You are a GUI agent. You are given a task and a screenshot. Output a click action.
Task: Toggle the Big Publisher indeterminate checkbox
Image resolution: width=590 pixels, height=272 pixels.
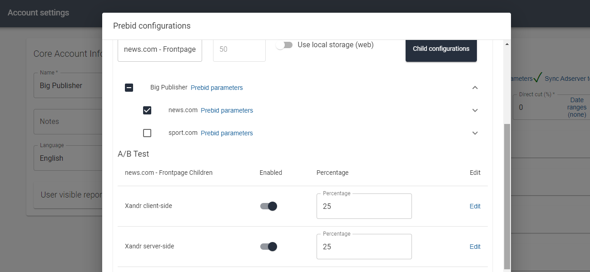point(129,88)
